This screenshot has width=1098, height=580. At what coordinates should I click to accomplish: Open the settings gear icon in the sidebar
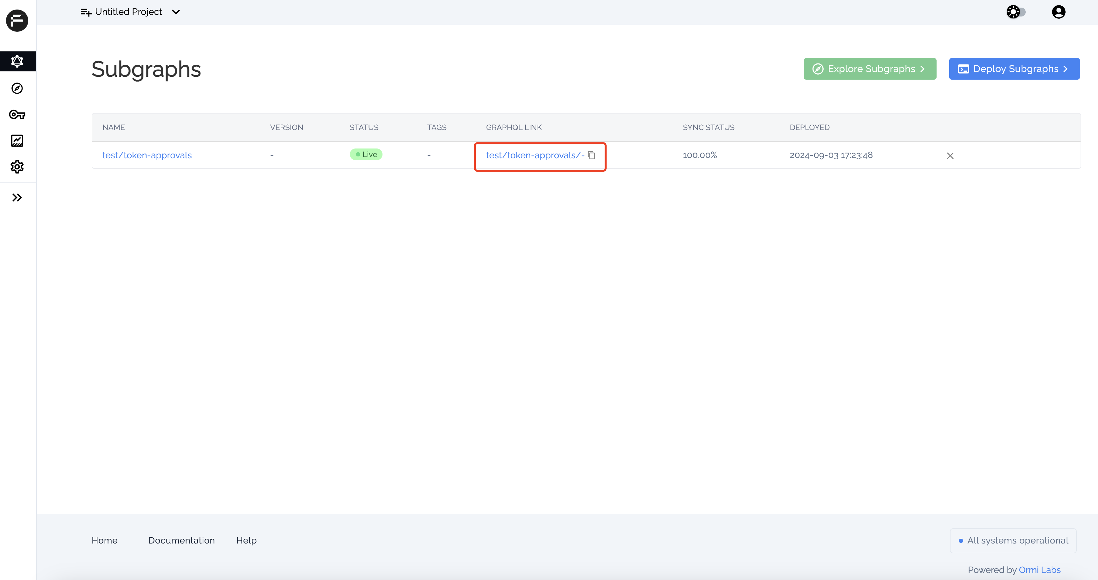17,167
